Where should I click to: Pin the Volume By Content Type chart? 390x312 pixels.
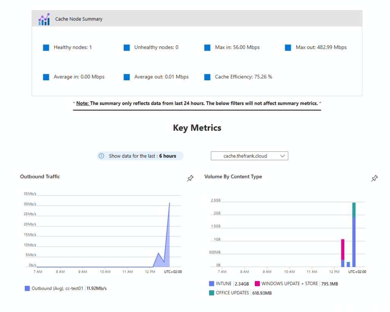tap(374, 178)
